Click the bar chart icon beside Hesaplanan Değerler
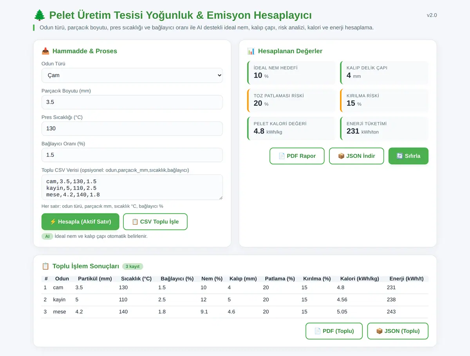Screen dimensions: 470x356 tap(251, 51)
